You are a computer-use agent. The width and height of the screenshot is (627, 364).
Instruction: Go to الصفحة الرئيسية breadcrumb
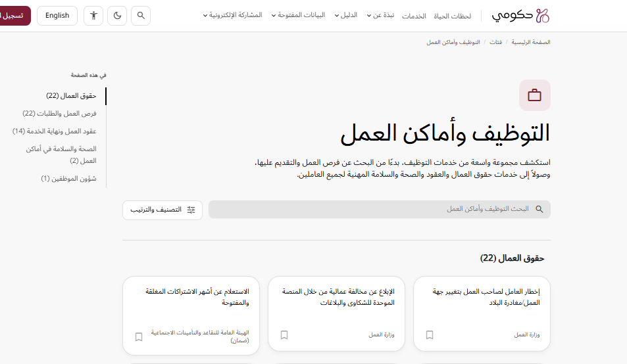tap(531, 42)
